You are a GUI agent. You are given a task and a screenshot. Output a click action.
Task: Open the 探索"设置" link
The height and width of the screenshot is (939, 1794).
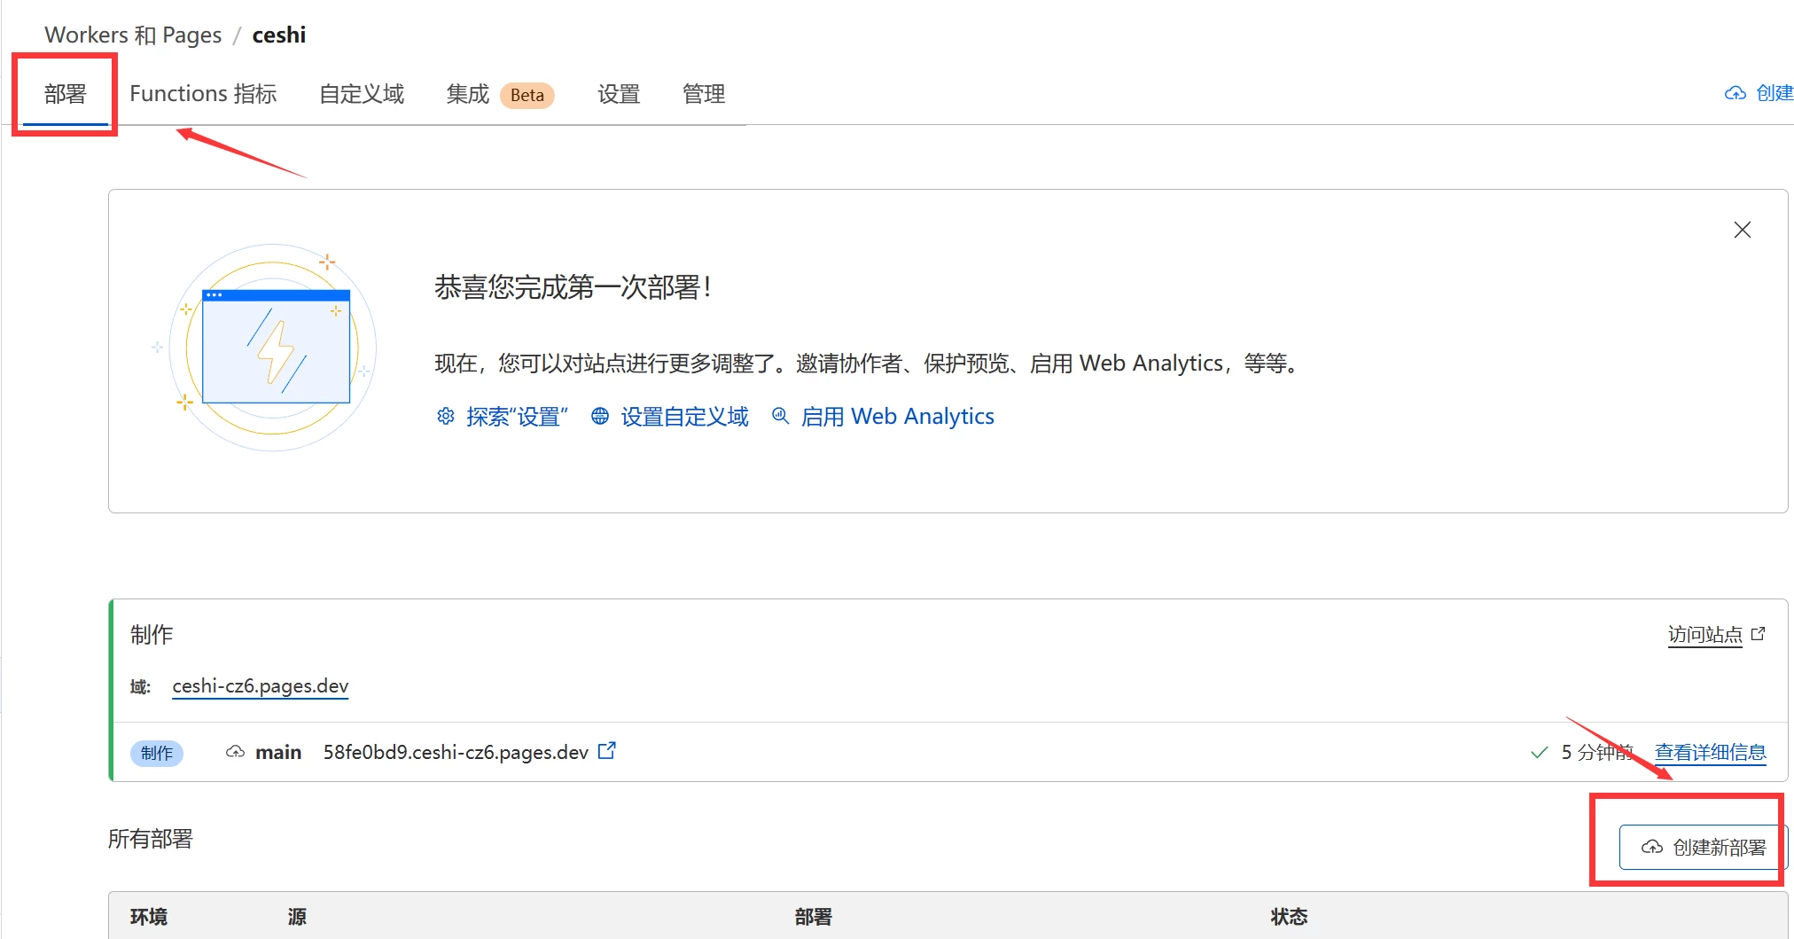(x=517, y=417)
